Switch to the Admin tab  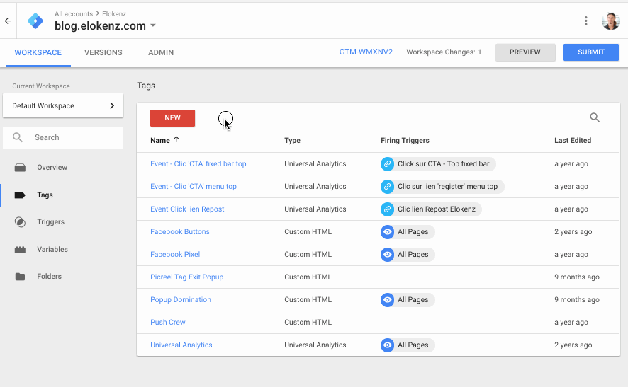161,52
